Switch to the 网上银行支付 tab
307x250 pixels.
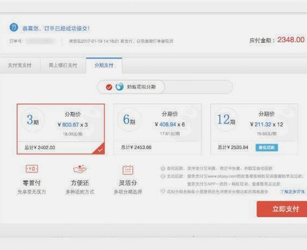click(63, 66)
